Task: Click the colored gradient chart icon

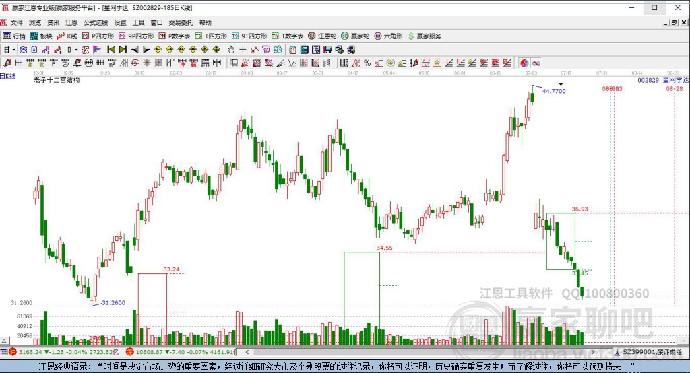Action: [97, 50]
